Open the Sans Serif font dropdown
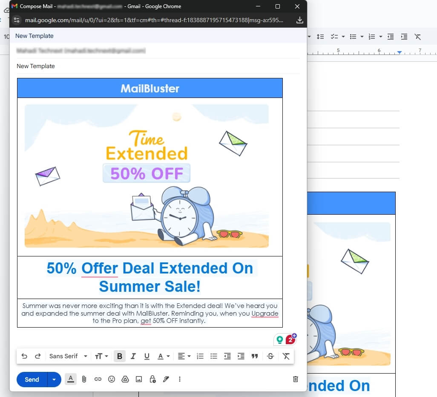Viewport: 437px width, 397px height. (68, 356)
